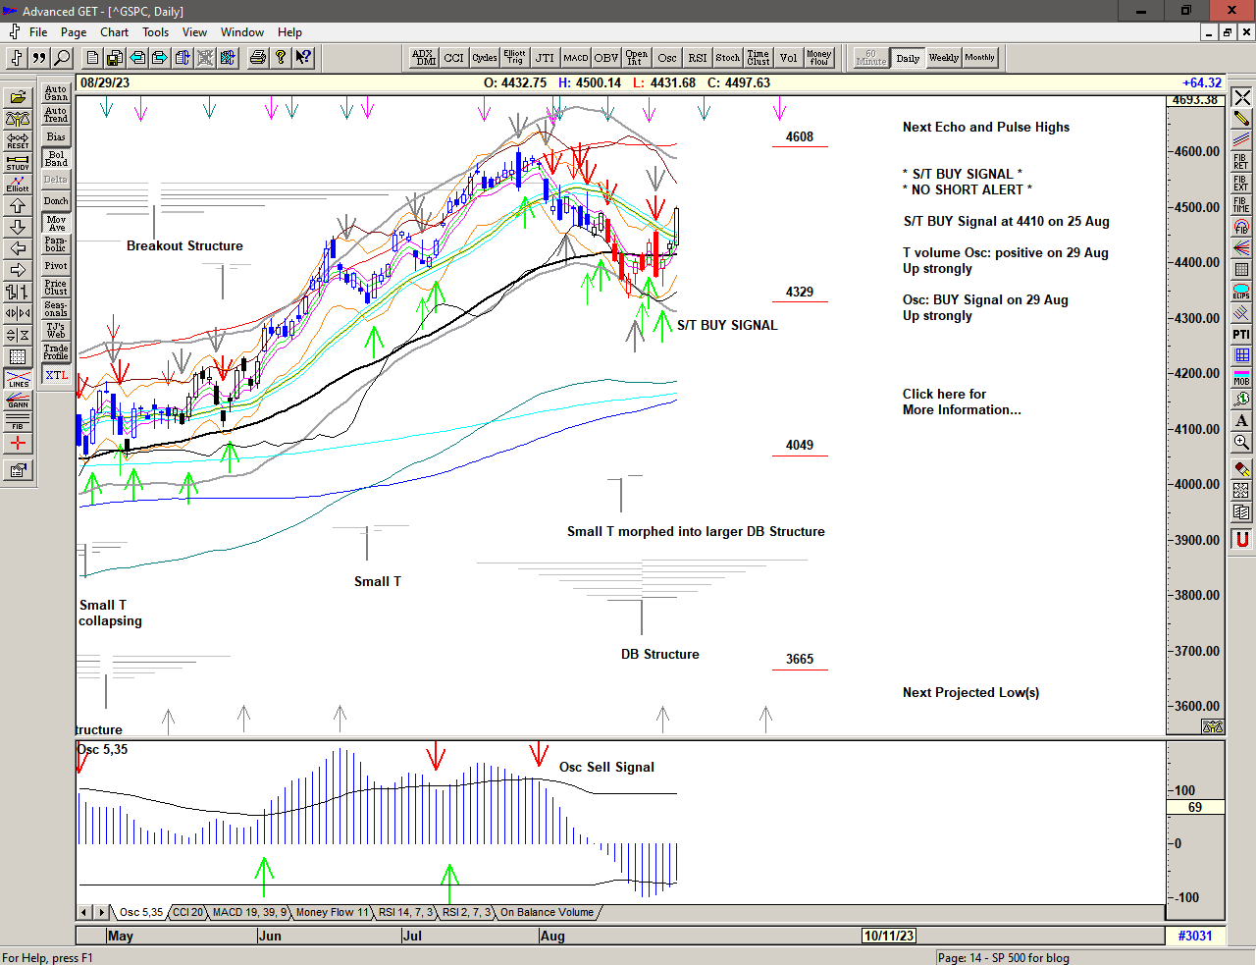
Task: Click the zoom magnifier in right toolbar
Action: [x=1241, y=443]
